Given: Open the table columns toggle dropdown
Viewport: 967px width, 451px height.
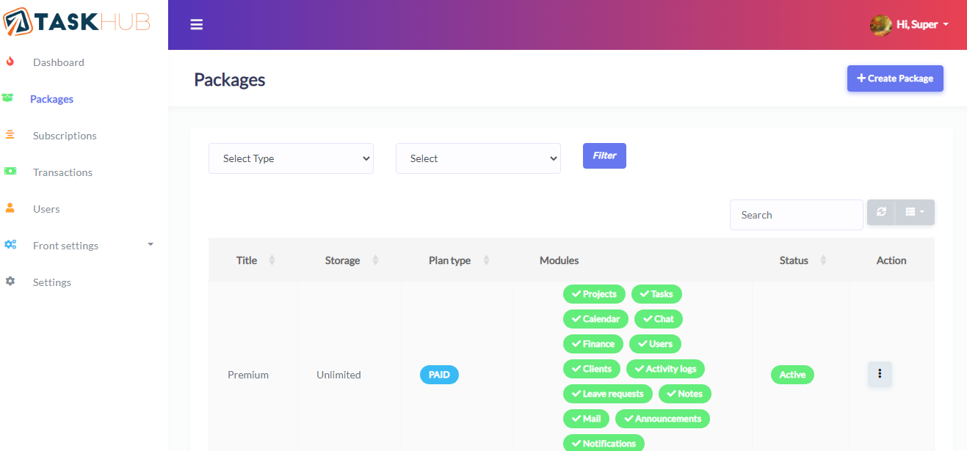Looking at the screenshot, I should coord(915,212).
